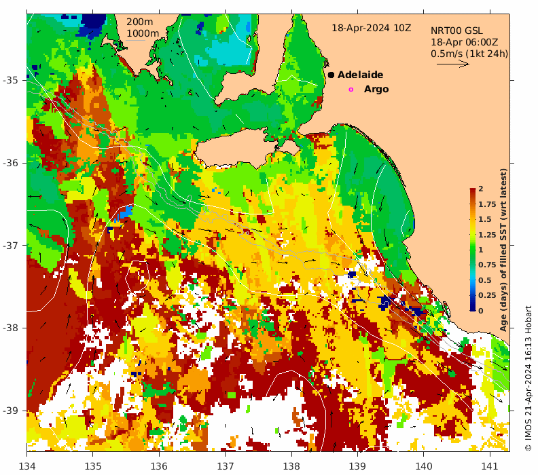Click the '18-Apr-2024 10Z' timestamp
The image size is (538, 475).
pyautogui.click(x=371, y=28)
